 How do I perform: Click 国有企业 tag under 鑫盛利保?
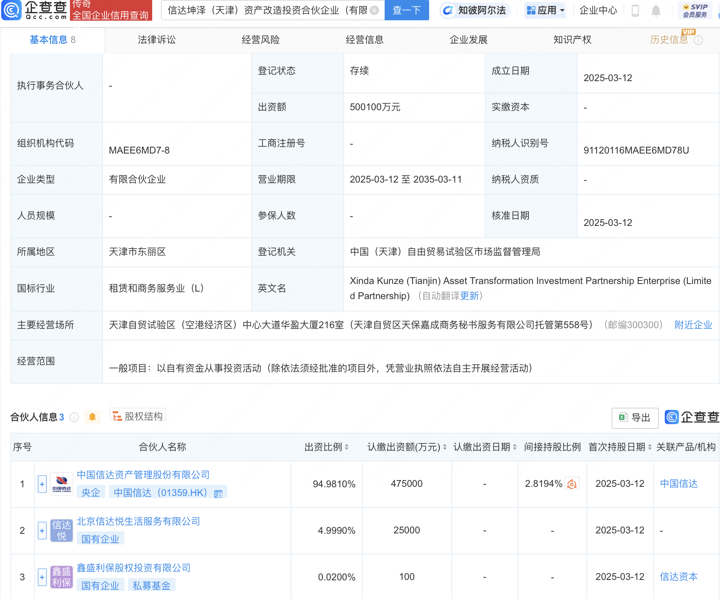coord(101,585)
